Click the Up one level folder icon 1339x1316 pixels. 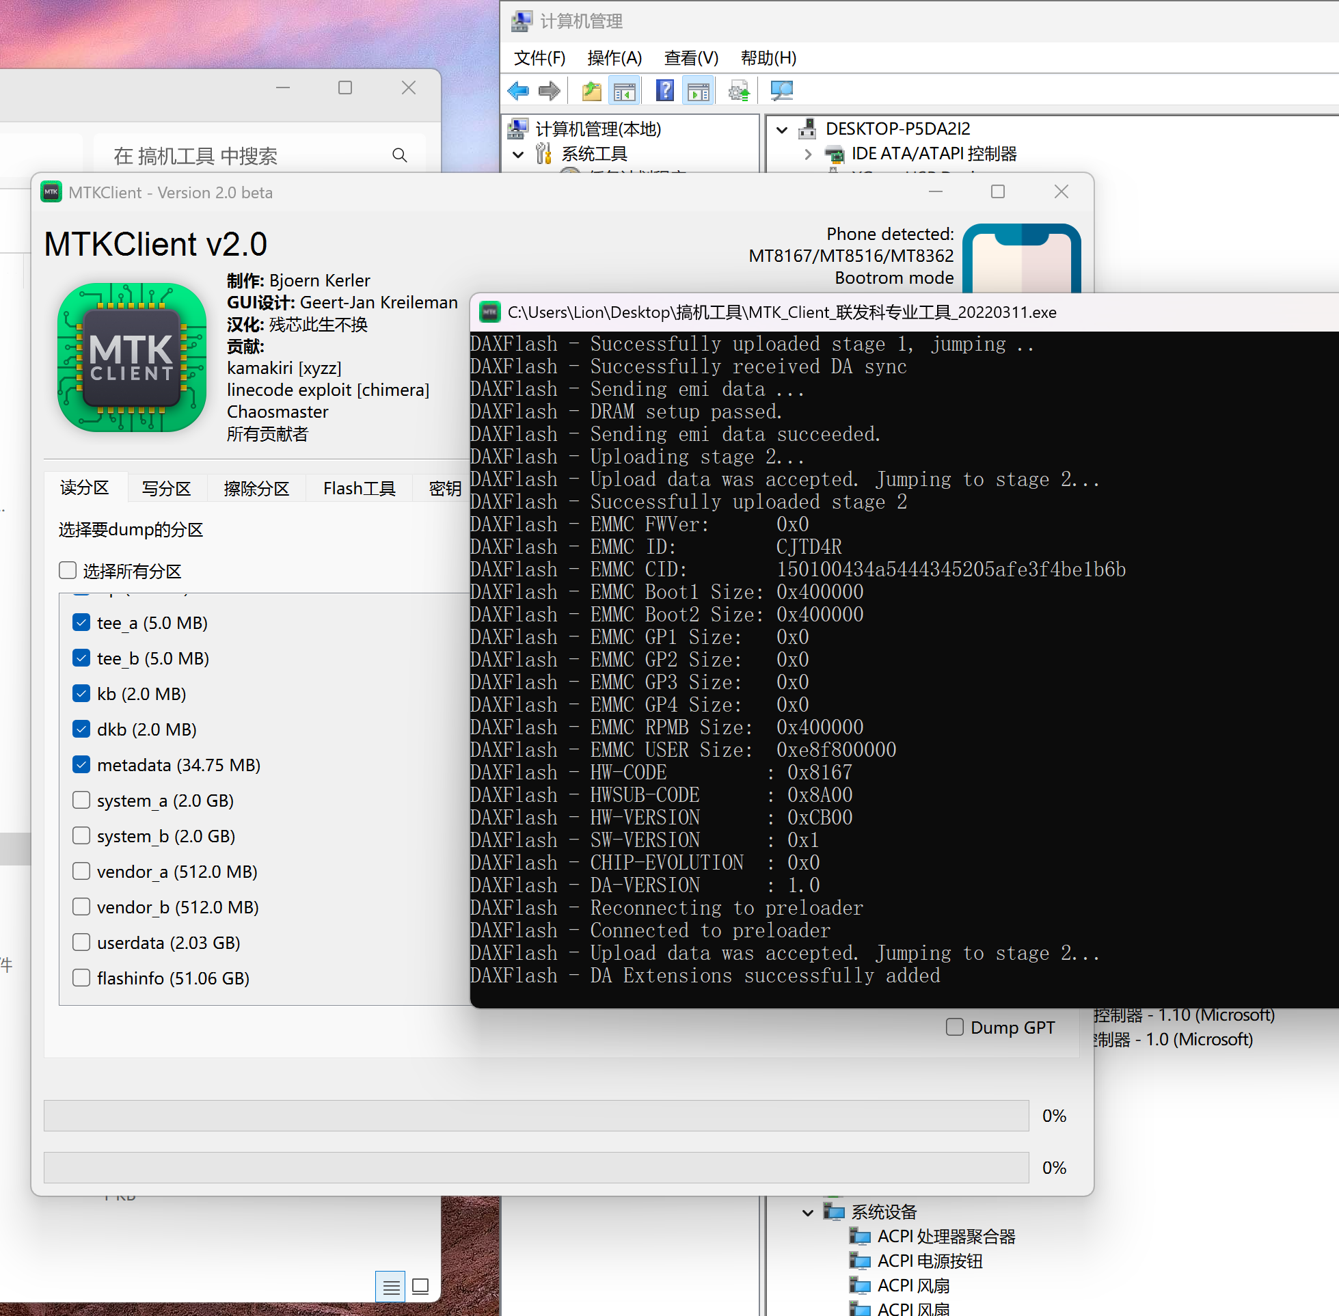pyautogui.click(x=591, y=90)
